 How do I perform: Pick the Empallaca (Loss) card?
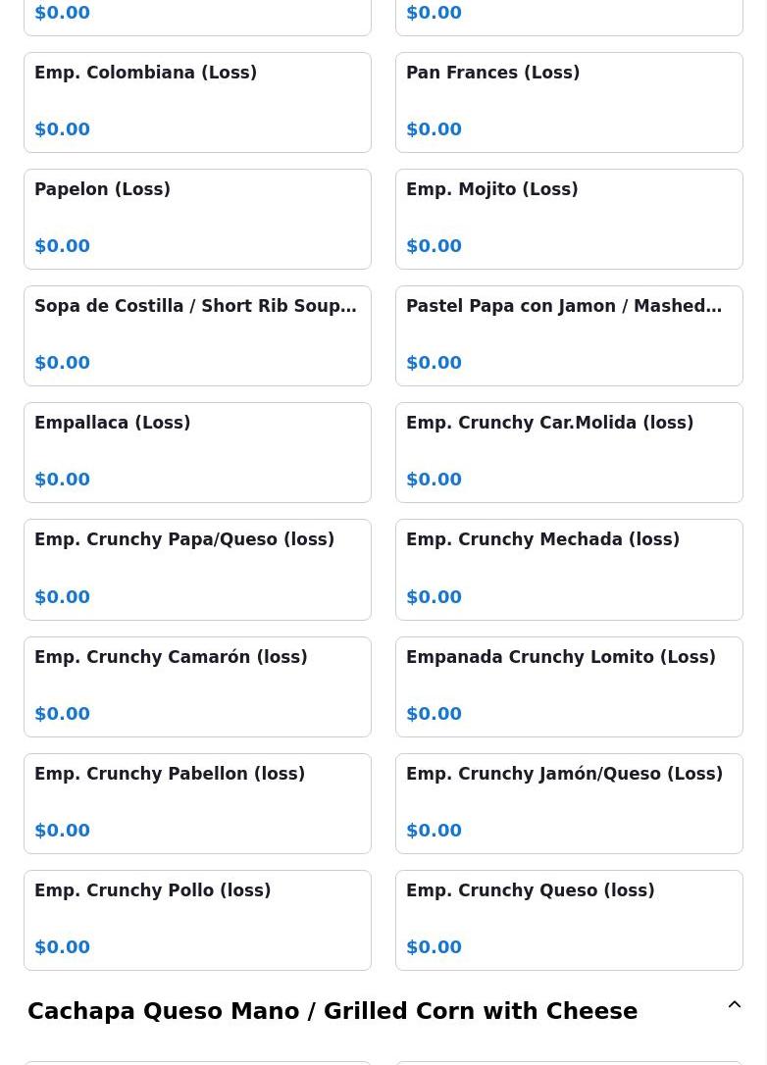point(198,453)
